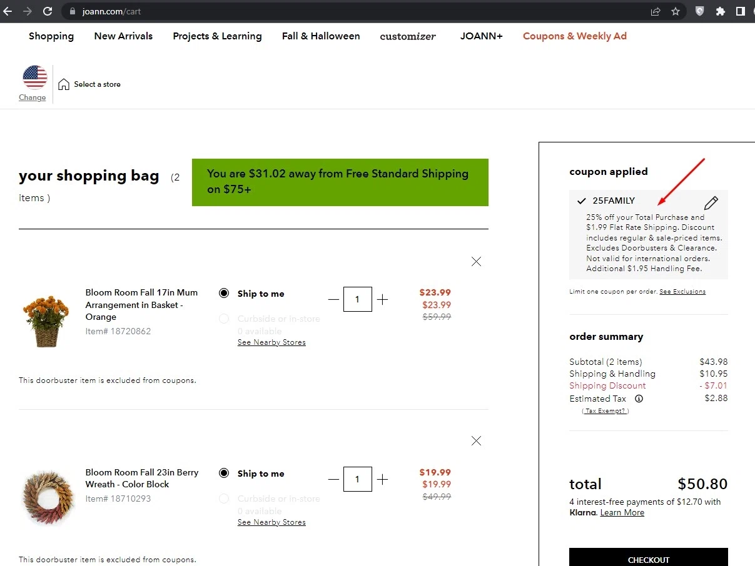Screen dimensions: 755x566
Task: Click the Estimated Tax info icon
Action: pyautogui.click(x=639, y=399)
